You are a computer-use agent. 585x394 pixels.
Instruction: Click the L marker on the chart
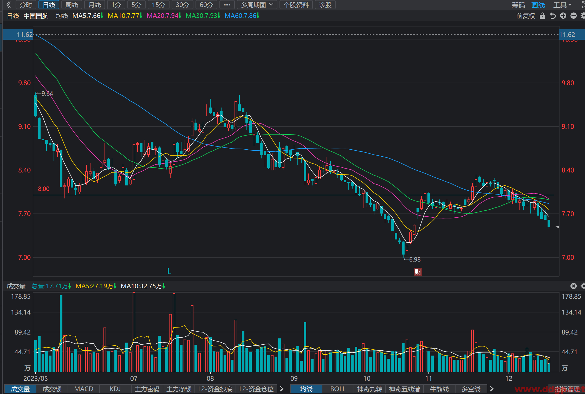(x=169, y=271)
